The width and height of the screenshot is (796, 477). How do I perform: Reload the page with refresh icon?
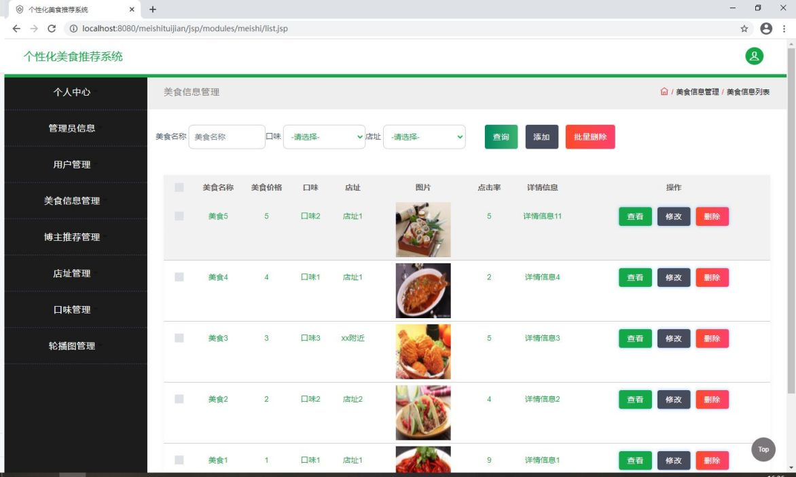[51, 28]
